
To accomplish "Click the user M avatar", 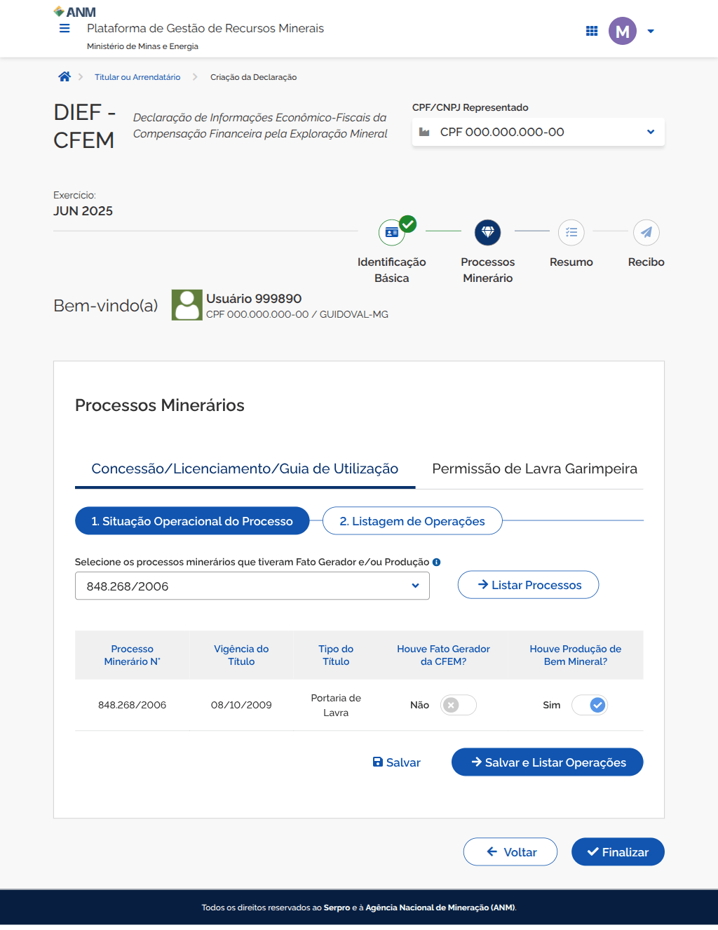I will (x=622, y=31).
